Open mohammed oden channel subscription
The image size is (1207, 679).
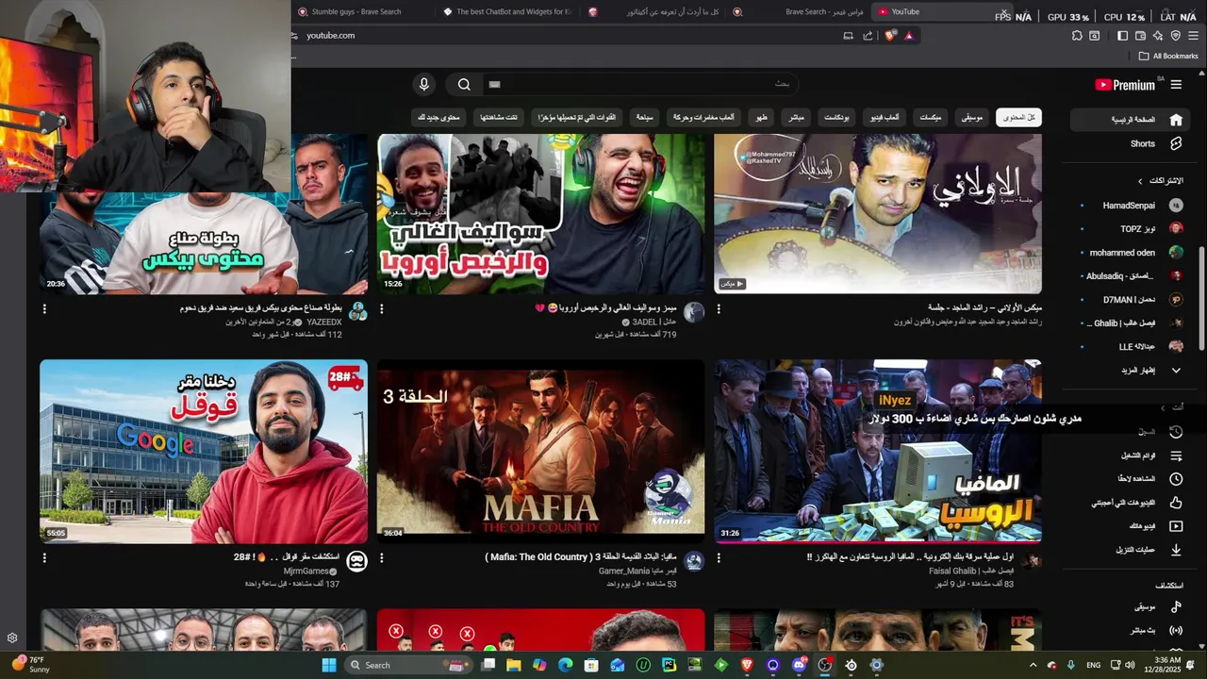tap(1132, 253)
